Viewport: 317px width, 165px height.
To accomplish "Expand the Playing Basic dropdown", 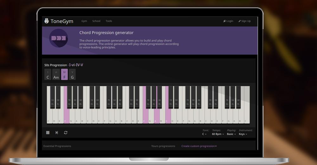I will 231,134.
